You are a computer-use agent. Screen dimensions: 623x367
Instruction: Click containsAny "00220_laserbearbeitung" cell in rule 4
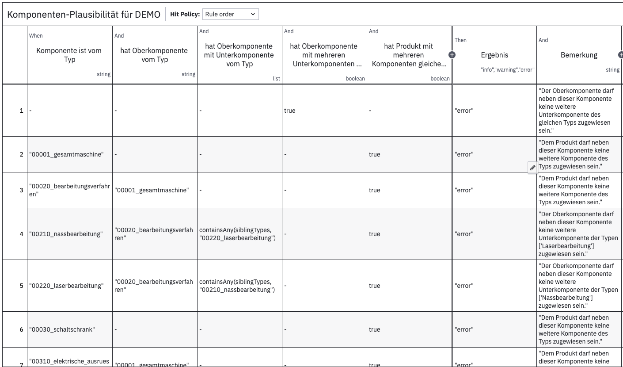click(239, 234)
